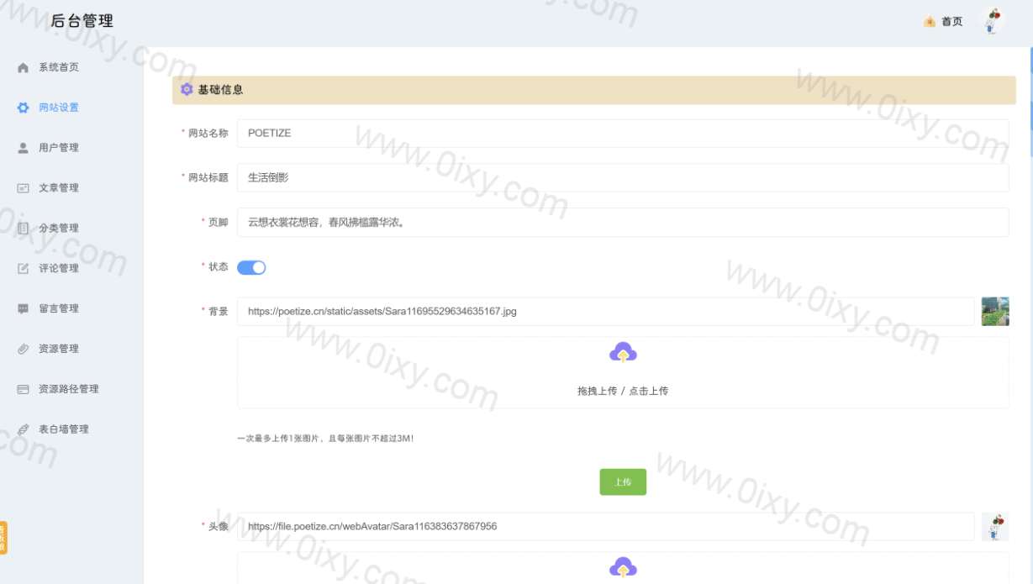Preview the 背景 image thumbnail

[x=995, y=311]
